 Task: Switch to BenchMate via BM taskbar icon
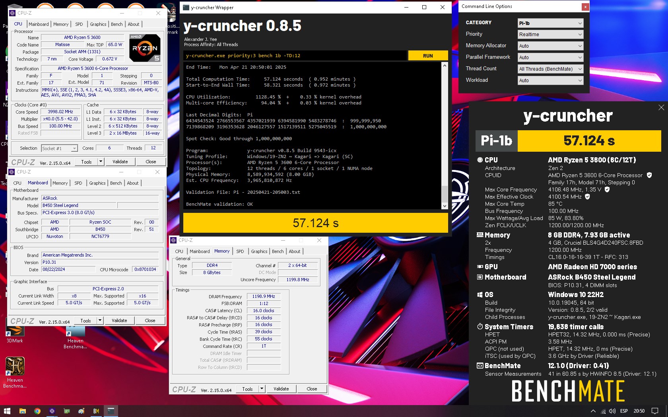pyautogui.click(x=96, y=411)
